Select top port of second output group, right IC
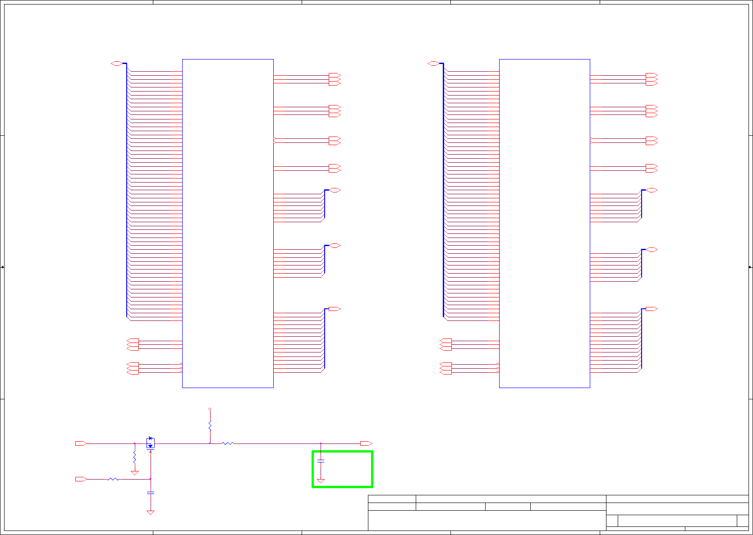The height and width of the screenshot is (535, 753). click(x=652, y=107)
